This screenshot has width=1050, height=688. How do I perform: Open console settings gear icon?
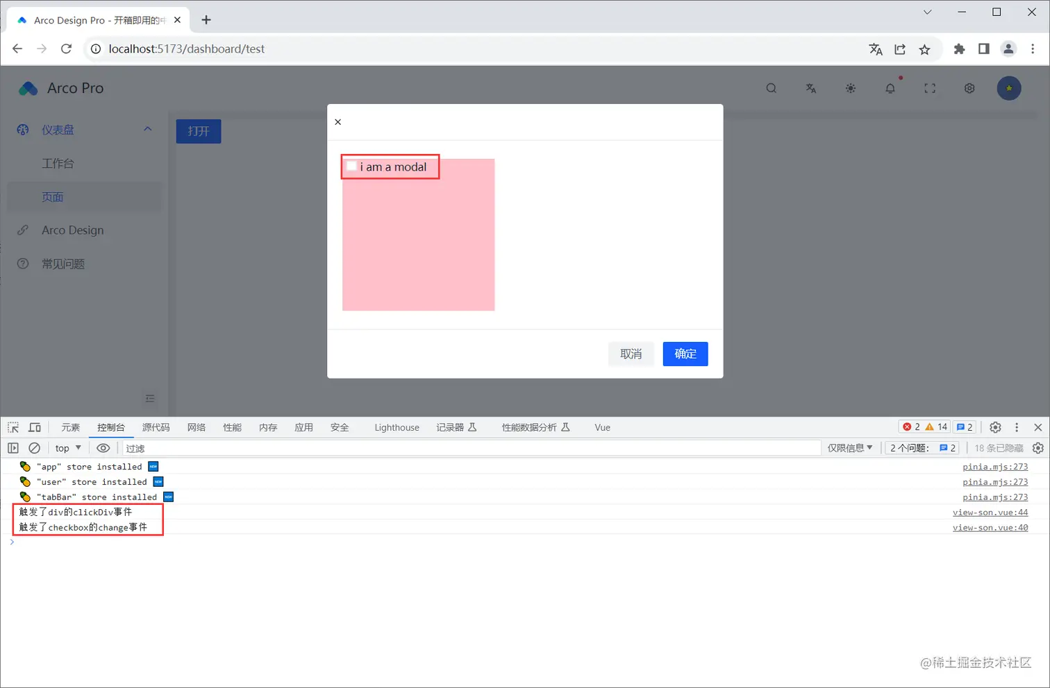pyautogui.click(x=1038, y=448)
